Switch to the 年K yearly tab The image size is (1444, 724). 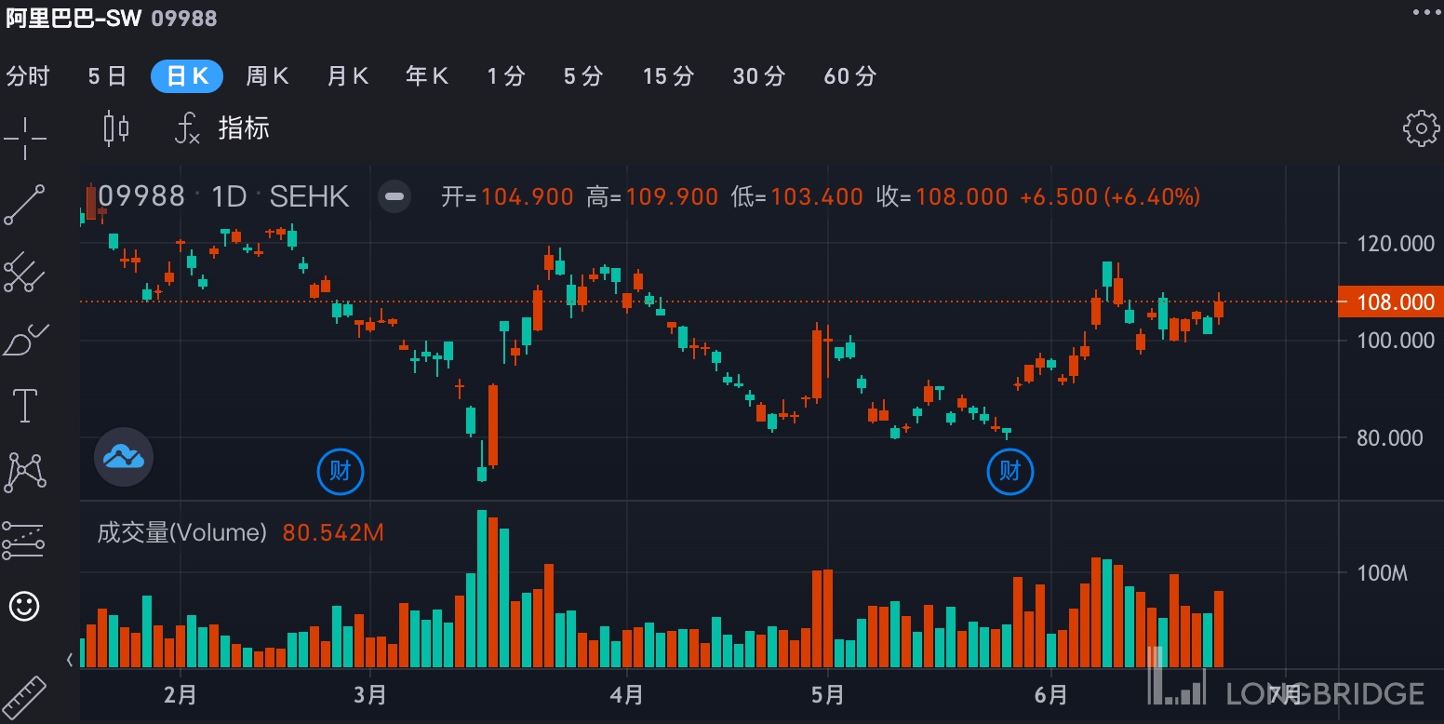click(x=428, y=76)
